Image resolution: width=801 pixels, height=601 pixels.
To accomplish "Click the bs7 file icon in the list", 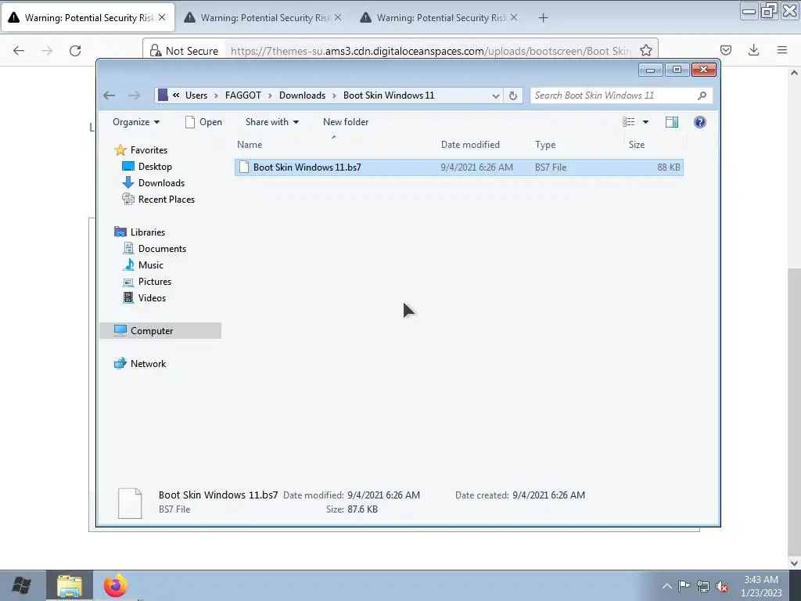I will pyautogui.click(x=244, y=167).
